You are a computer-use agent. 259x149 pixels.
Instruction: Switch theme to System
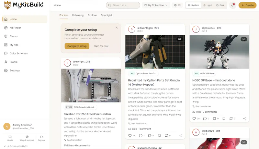click(x=193, y=5)
